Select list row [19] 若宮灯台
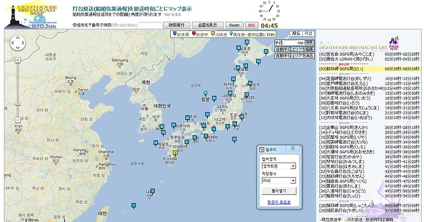This screenshot has height=222, width=424. pyautogui.click(x=369, y=157)
